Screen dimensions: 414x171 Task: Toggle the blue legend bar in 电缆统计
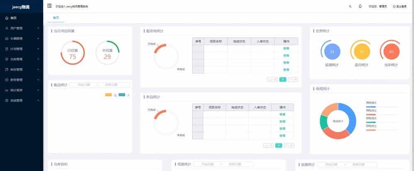(x=371, y=107)
